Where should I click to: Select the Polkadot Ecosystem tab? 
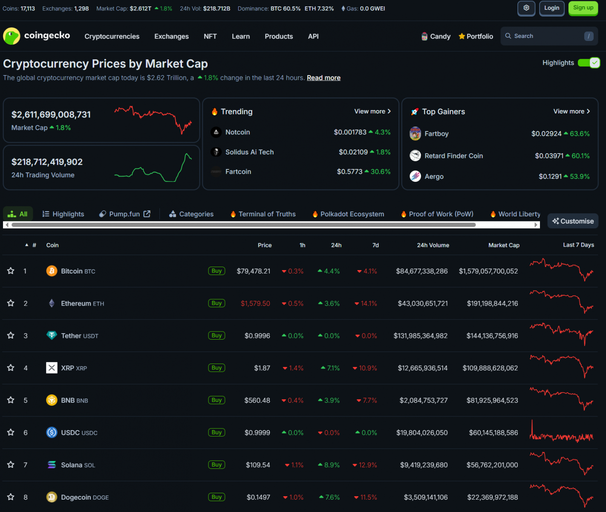348,214
